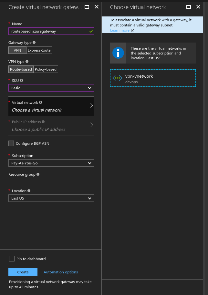Screen dimensions: 208x295
Task: Click the Choose a public IP address text
Action: 39,129
